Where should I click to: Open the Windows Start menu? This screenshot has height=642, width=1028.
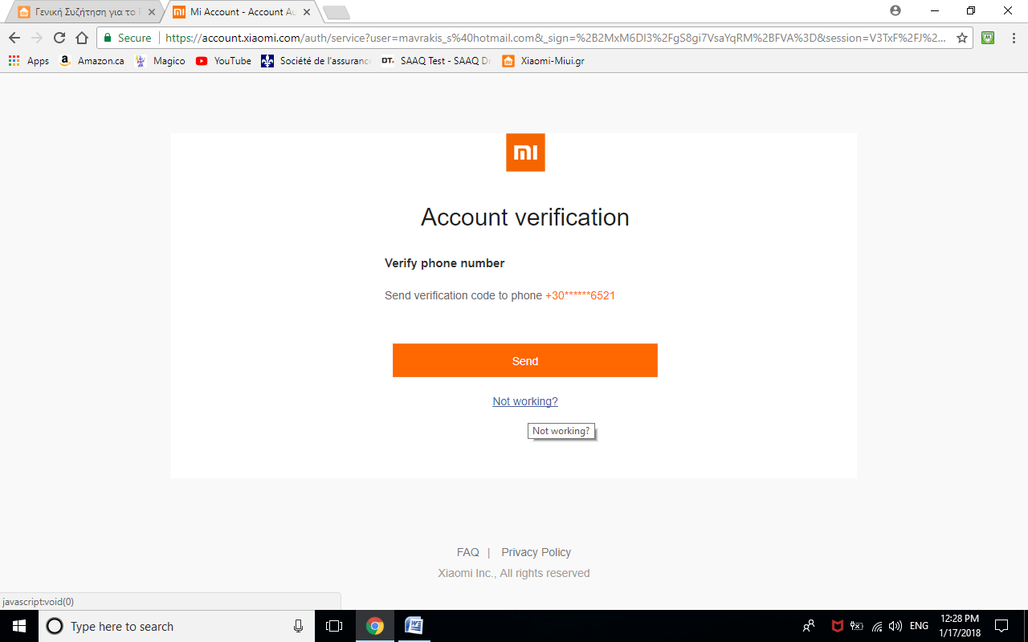tap(19, 626)
